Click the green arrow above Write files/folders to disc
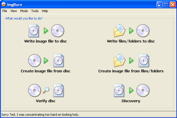Screen dimensions: 177x118 point(131,30)
